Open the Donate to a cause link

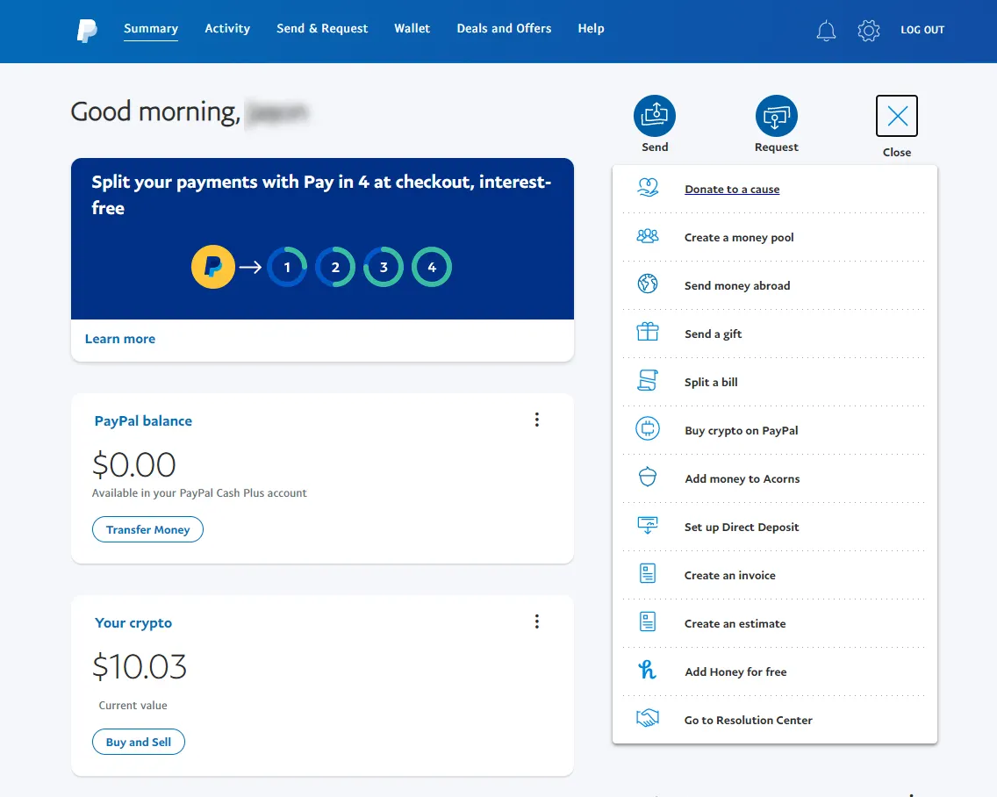(x=732, y=189)
